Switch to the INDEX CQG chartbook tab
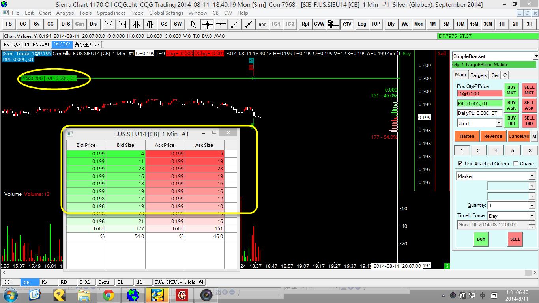This screenshot has width=539, height=303. pyautogui.click(x=37, y=45)
